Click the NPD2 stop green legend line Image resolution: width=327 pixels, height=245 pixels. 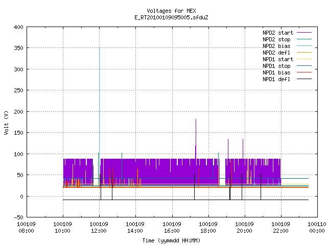coord(304,39)
